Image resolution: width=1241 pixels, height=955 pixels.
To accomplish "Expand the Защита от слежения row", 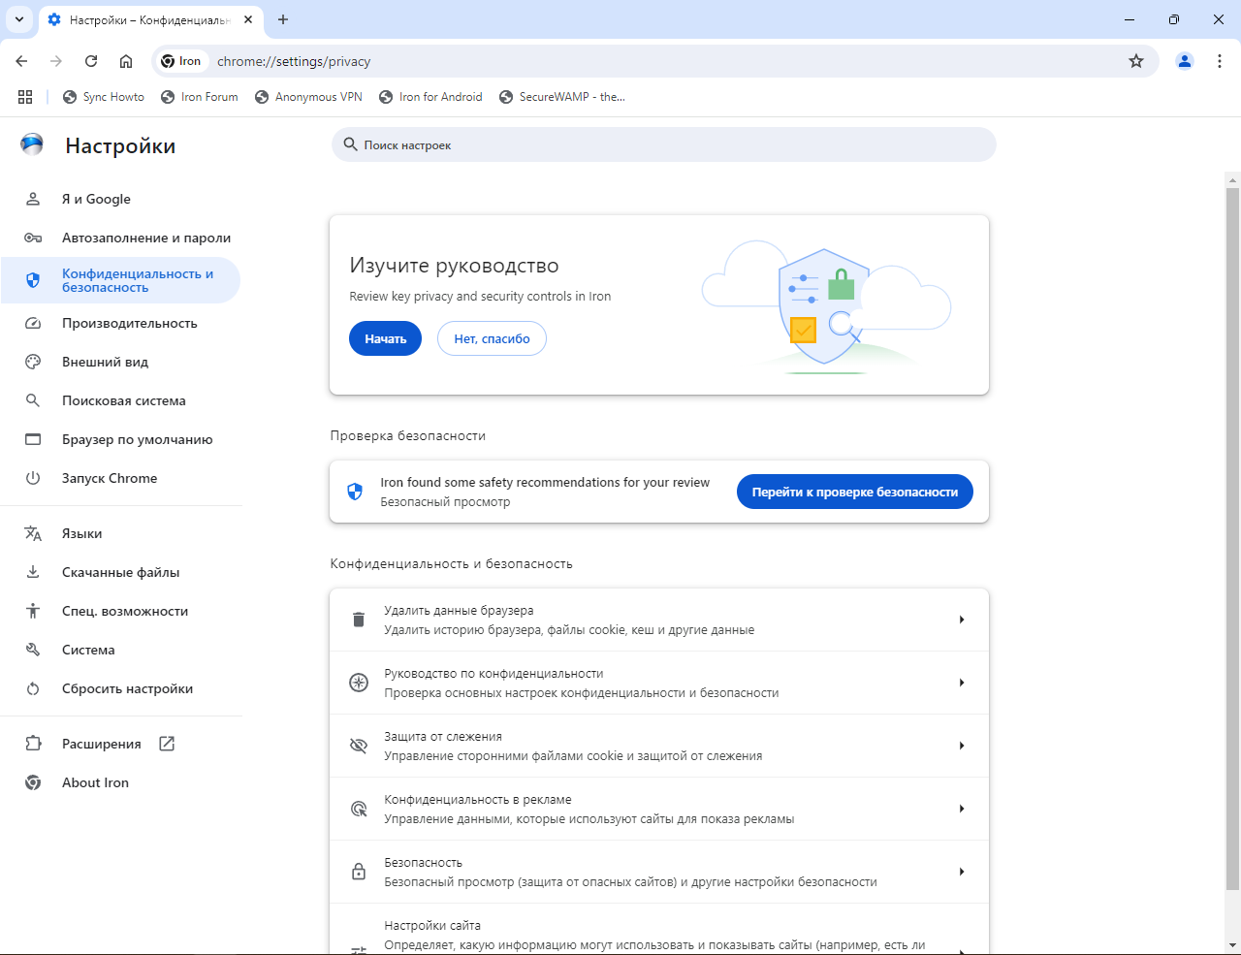I will [659, 746].
